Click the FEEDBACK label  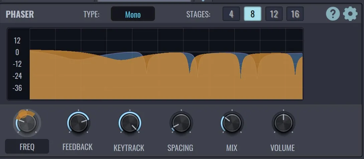77,147
